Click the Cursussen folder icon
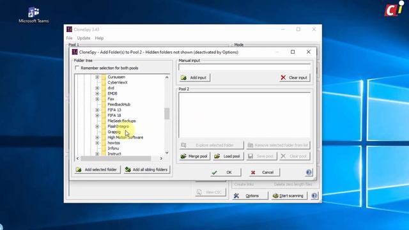Viewport: 409px width, 230px height. coord(104,77)
